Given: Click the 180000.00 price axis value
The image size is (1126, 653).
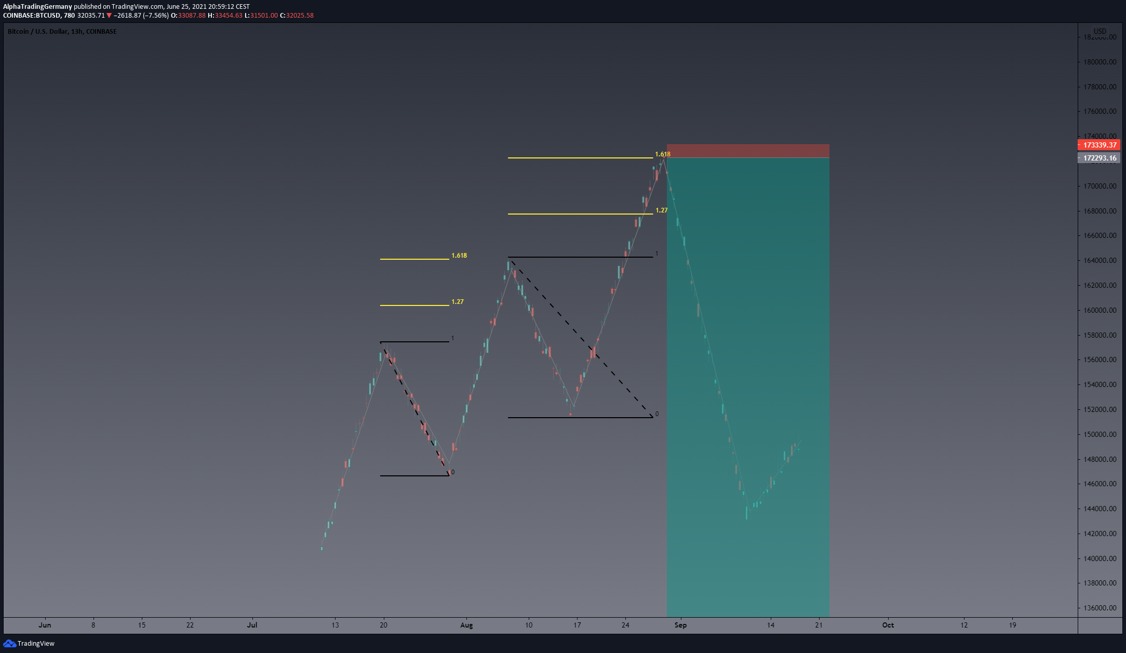Looking at the screenshot, I should pos(1100,62).
